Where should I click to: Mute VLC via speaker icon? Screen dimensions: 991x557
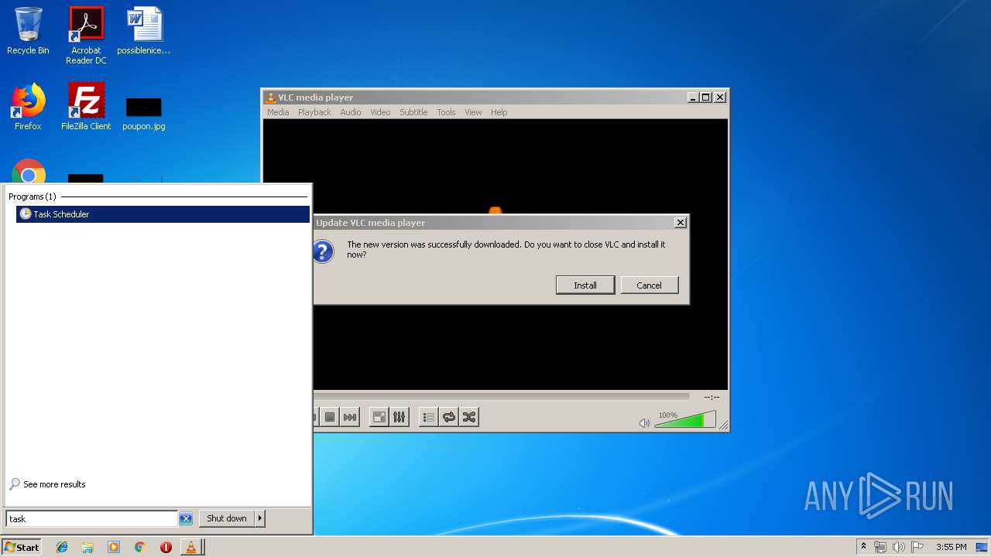click(x=644, y=422)
